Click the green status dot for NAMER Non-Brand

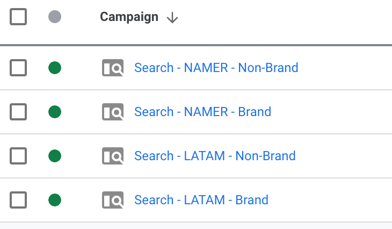(x=54, y=68)
